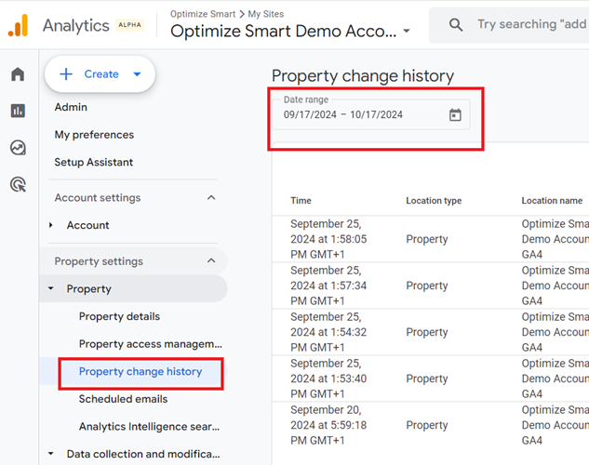Click the search box text field
Screen dimensions: 589x465
coord(531,24)
